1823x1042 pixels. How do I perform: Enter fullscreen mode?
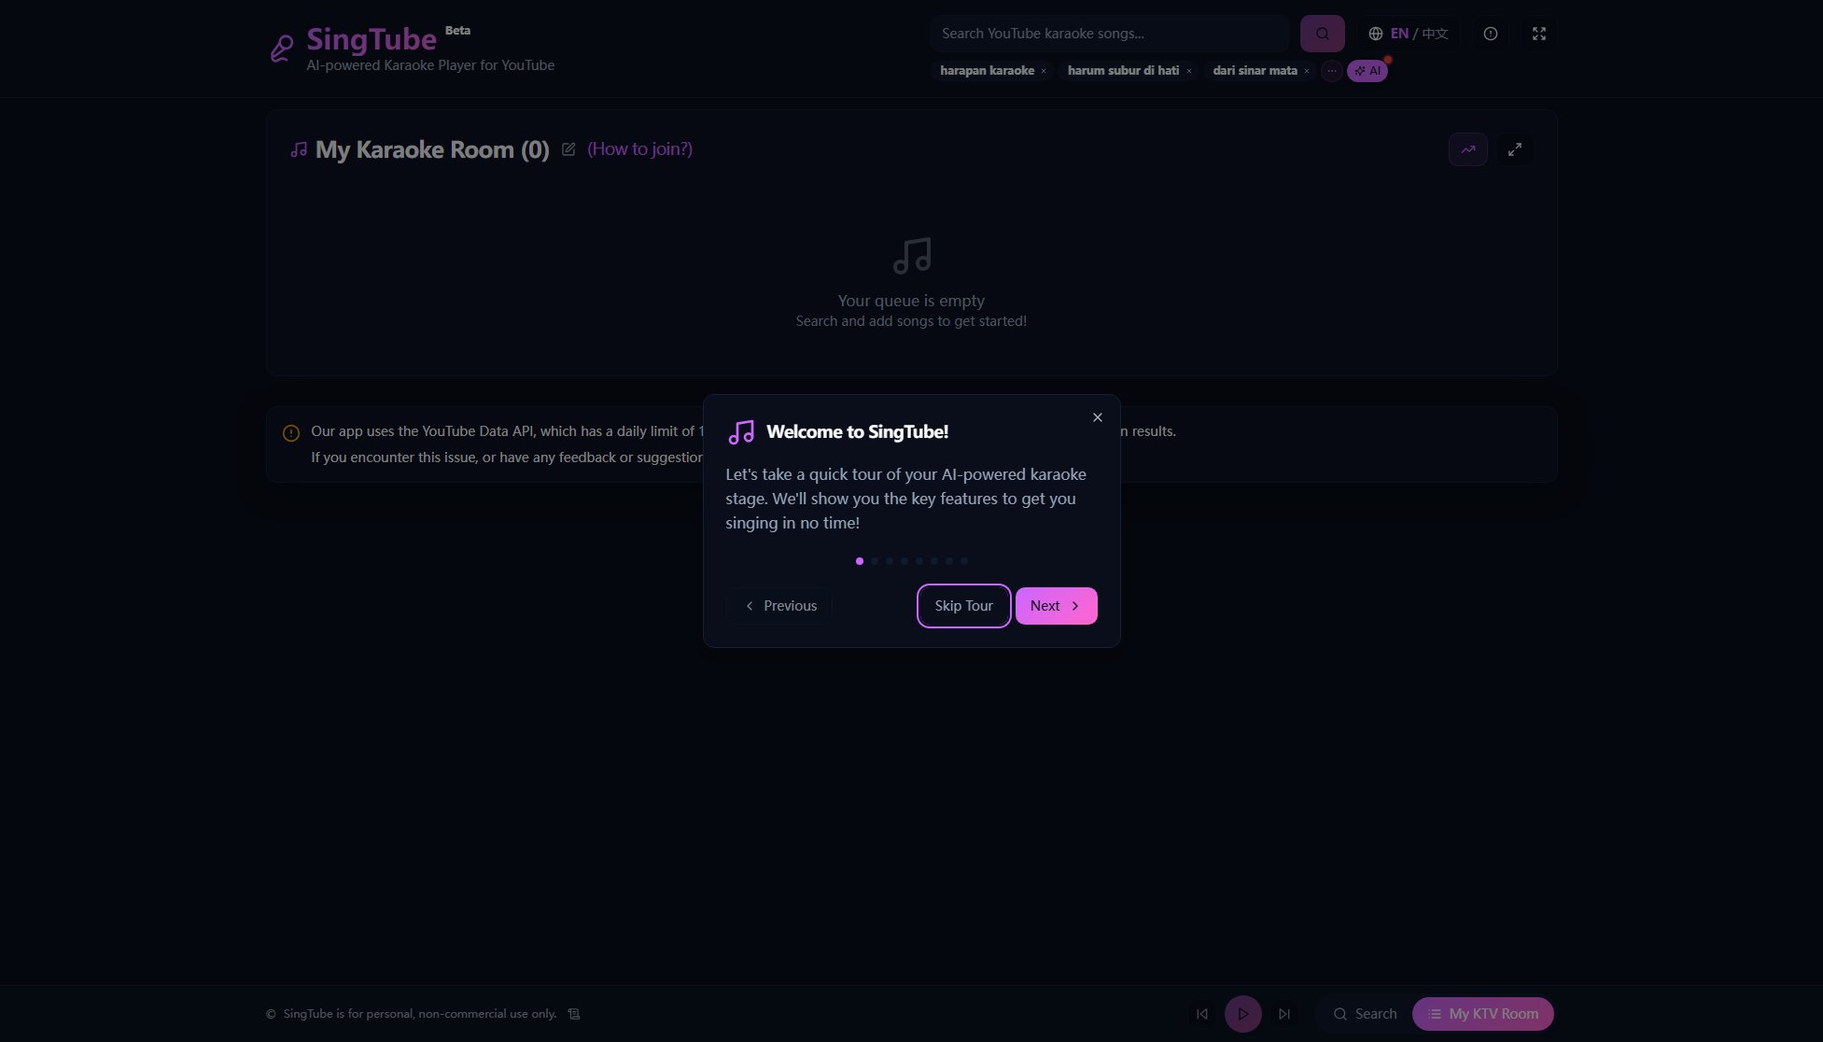(1538, 33)
